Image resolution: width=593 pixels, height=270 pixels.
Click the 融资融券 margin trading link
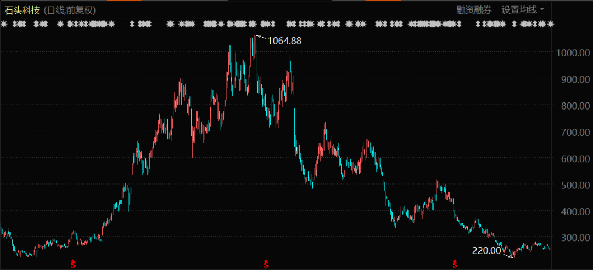pyautogui.click(x=474, y=9)
